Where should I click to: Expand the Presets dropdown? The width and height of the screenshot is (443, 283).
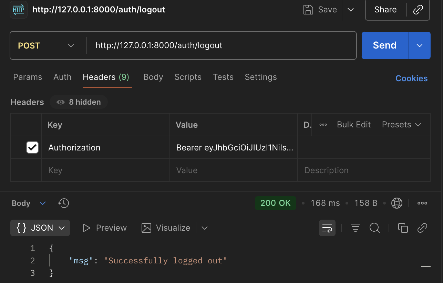pyautogui.click(x=402, y=125)
